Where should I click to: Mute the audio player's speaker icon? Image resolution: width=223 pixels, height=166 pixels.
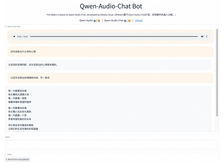click(x=202, y=37)
